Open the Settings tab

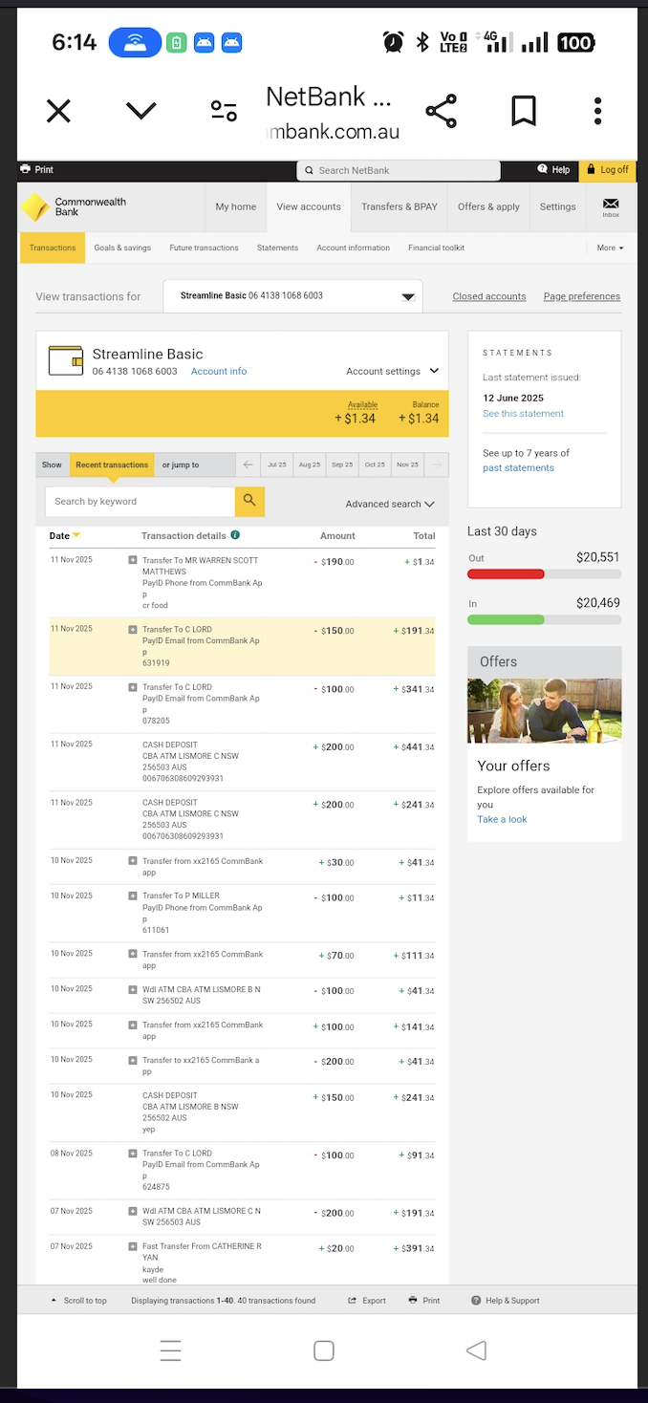click(557, 206)
